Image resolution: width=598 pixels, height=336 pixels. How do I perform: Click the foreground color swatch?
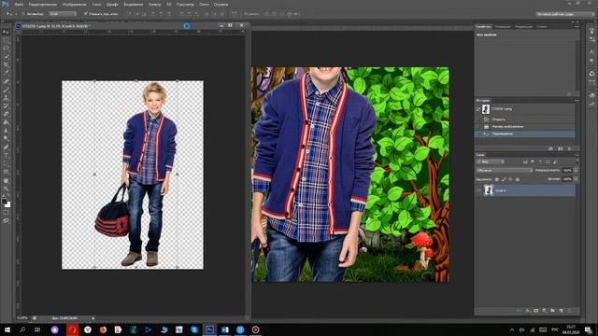coord(4,202)
